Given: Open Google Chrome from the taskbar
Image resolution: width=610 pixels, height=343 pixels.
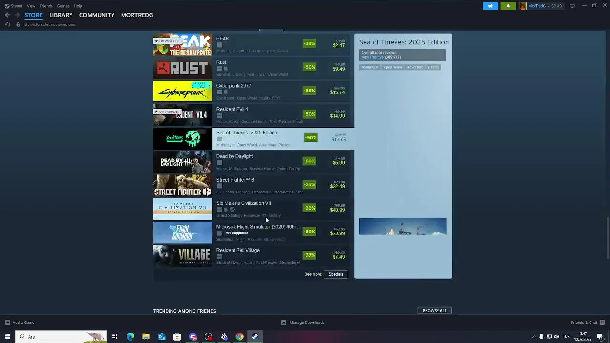Looking at the screenshot, I should pyautogui.click(x=240, y=337).
